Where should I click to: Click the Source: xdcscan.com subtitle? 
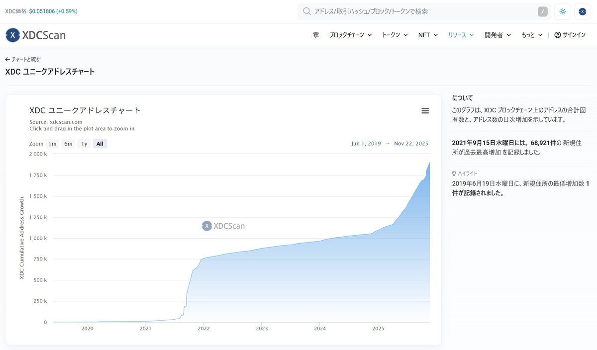tap(56, 122)
